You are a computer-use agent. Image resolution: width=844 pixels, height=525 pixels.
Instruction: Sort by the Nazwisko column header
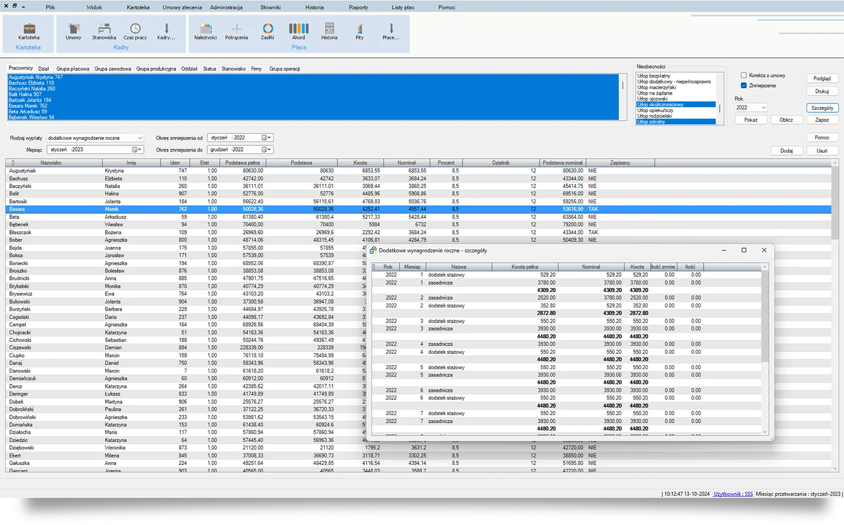(x=51, y=163)
